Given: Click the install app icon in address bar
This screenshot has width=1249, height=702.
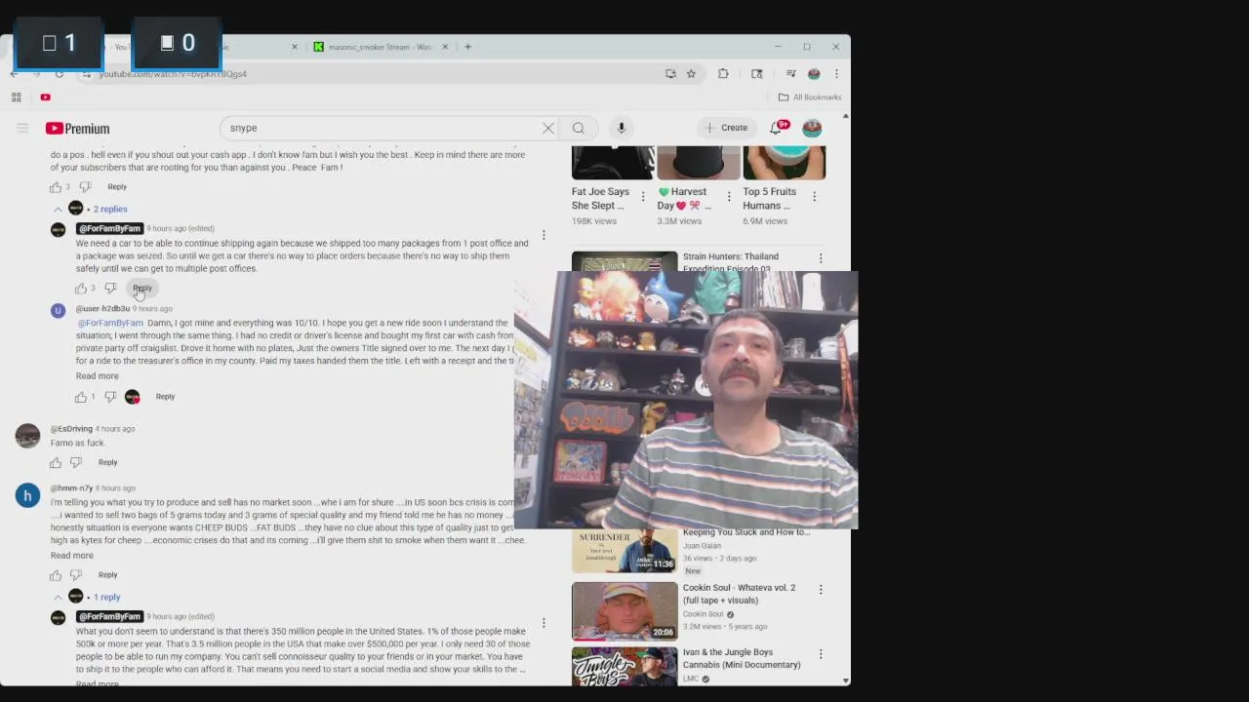Looking at the screenshot, I should (670, 73).
